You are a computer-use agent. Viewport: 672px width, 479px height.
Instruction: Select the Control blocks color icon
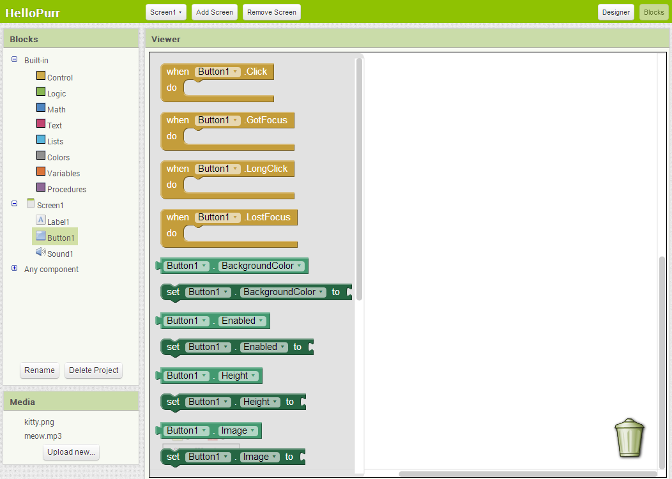coord(41,75)
